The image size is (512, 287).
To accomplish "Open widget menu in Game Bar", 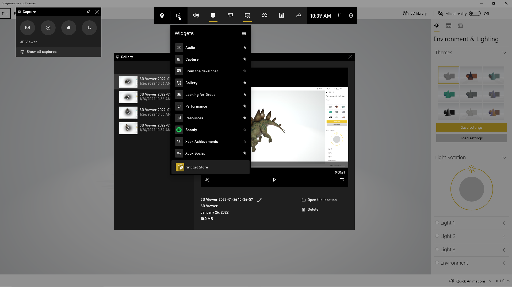I will [x=179, y=15].
